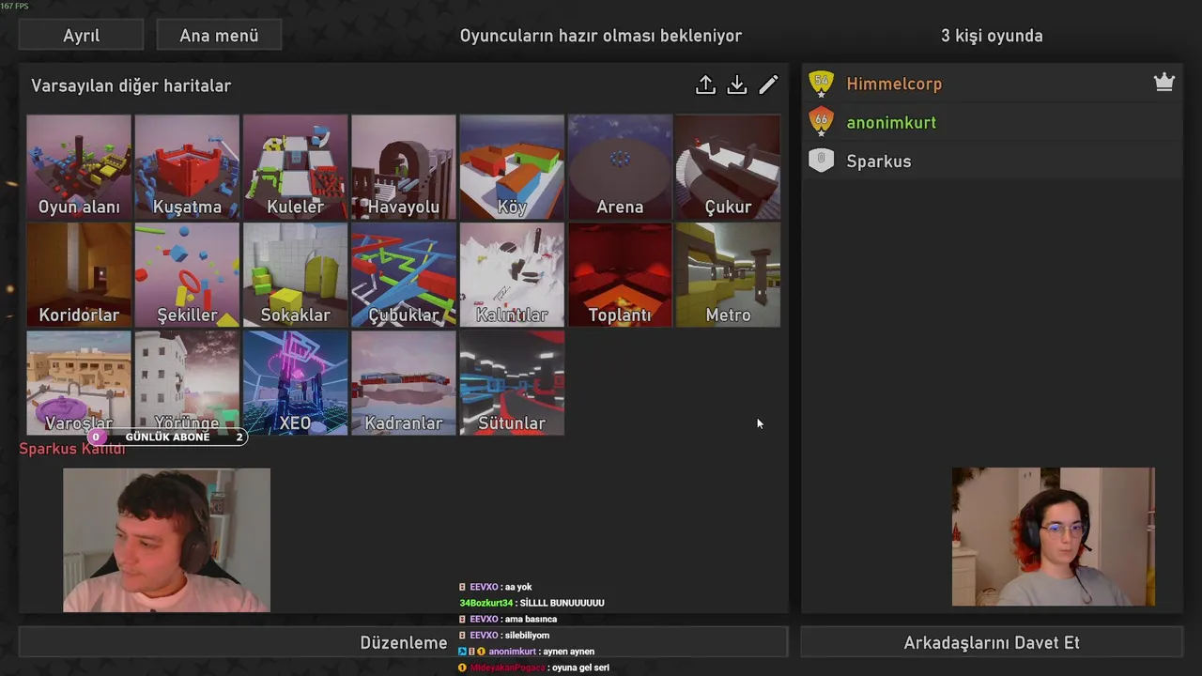
Task: Select the Şekiller map
Action: tap(187, 275)
